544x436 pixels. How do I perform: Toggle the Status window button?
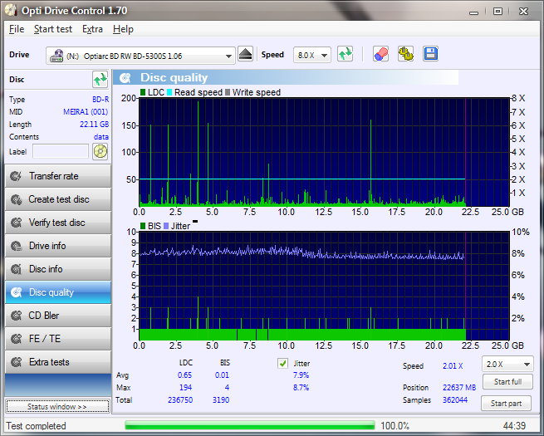coord(56,407)
